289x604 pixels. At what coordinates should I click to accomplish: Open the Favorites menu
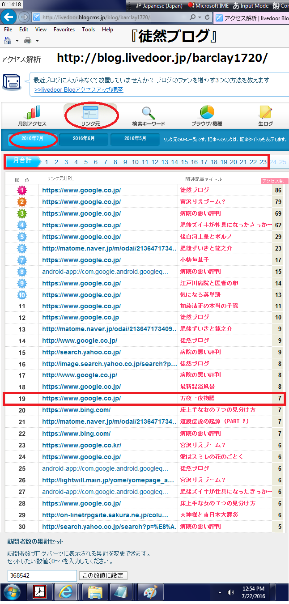(x=64, y=30)
